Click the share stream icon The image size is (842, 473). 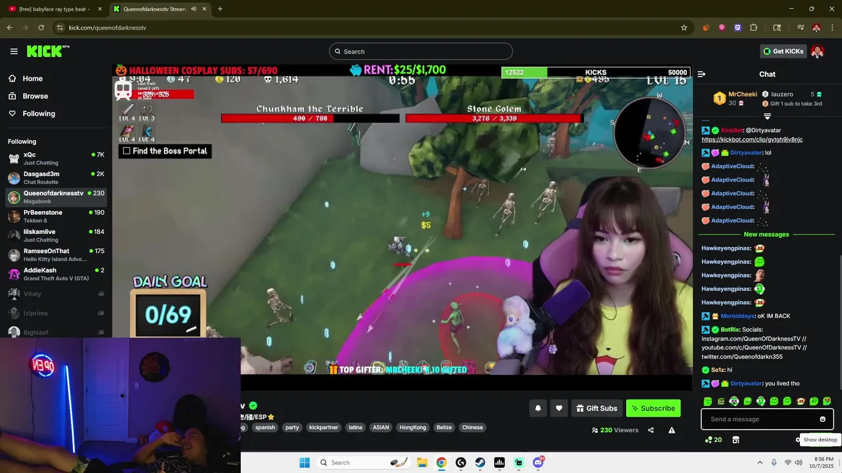(x=651, y=430)
